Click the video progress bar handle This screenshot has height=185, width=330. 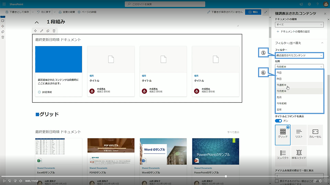[x=226, y=176]
